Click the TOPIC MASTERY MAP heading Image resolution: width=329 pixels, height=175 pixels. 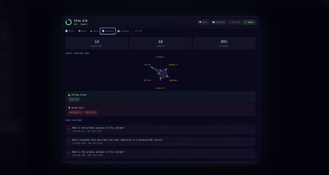point(78,53)
